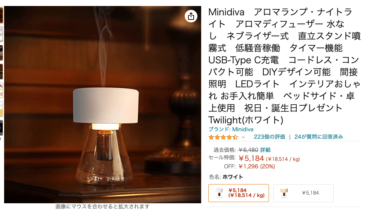Select the third gallery thumbnail
This screenshot has height=210, width=366.
(1, 53)
